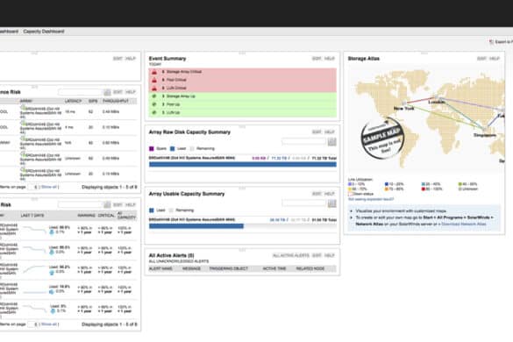513x342 pixels.
Task: Click the ACTIVE TIME column header
Action: pyautogui.click(x=274, y=268)
